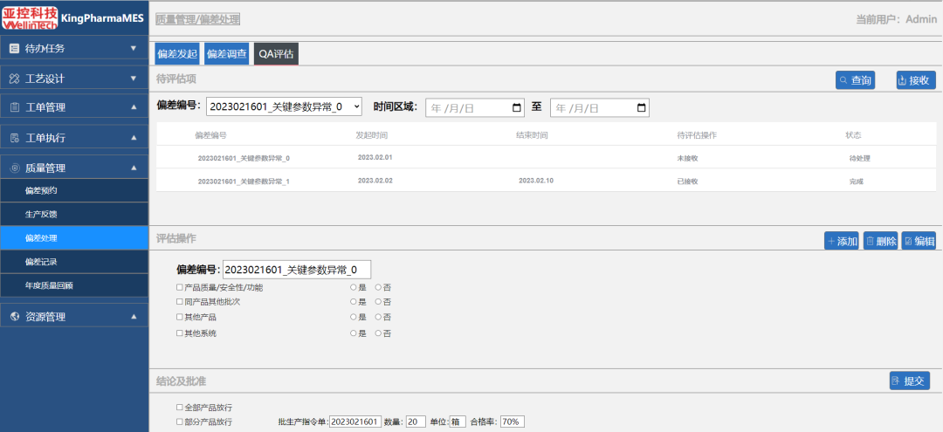Check the 其他系统 checkbox
This screenshot has width=943, height=432.
tap(179, 333)
